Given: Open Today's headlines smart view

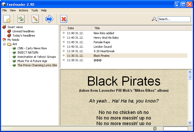Looking at the screenshot, I should [24, 36].
